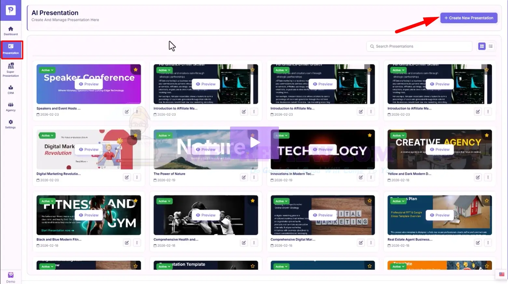Open Active status dropdown on Fitness and Gym card

(x=47, y=201)
